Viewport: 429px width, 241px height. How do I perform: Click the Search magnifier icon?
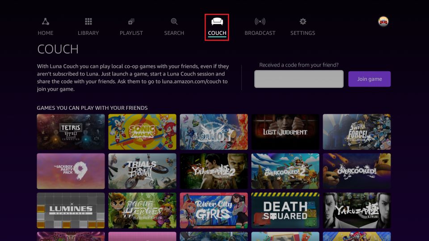point(174,21)
